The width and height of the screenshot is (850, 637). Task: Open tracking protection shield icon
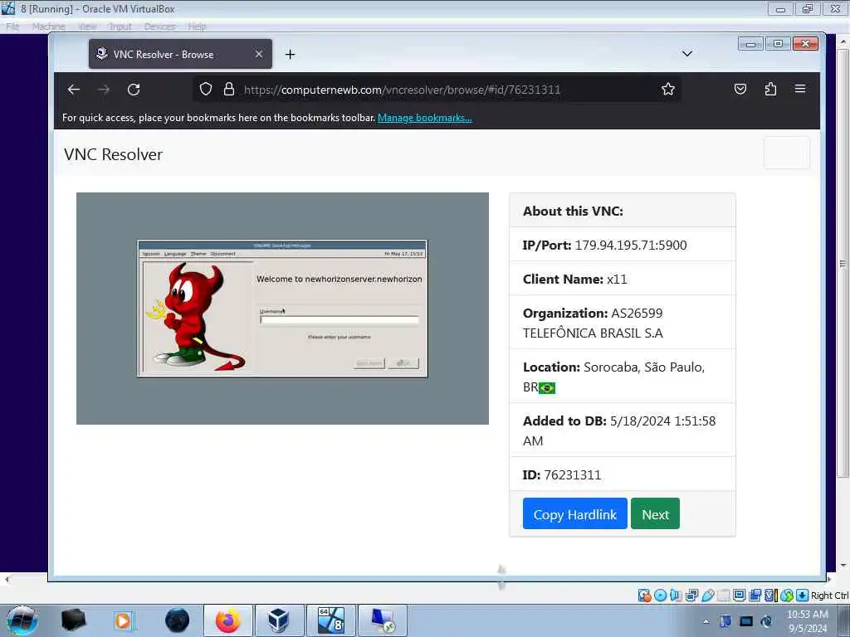click(206, 89)
